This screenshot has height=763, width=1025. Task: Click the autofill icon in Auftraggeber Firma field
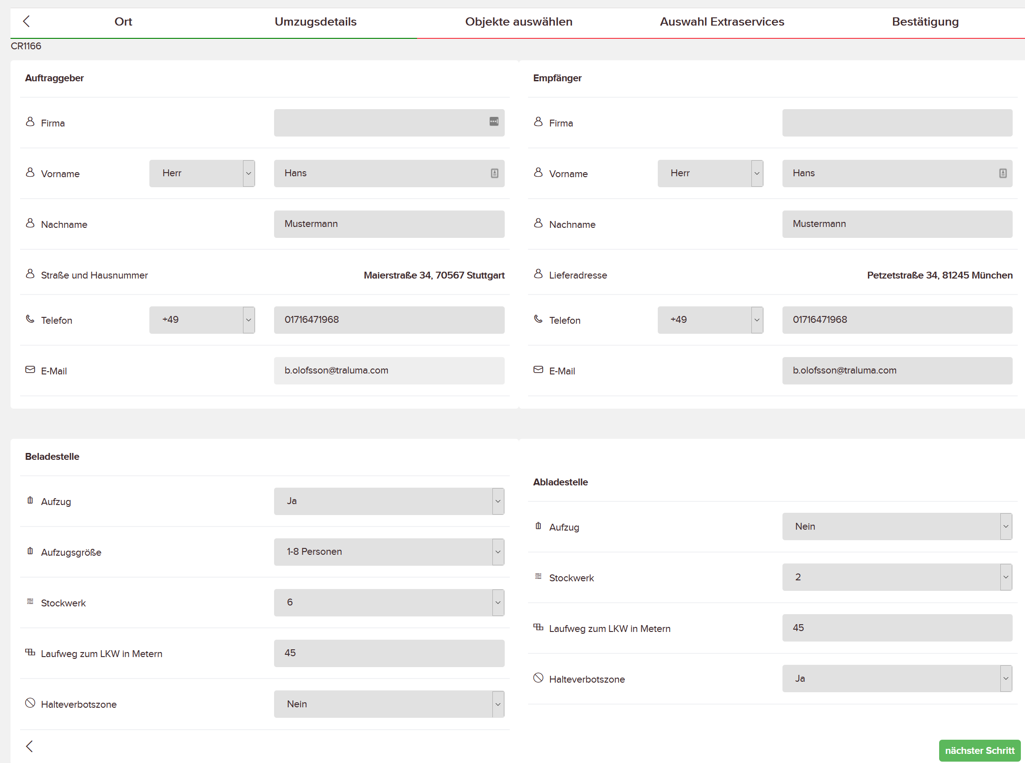[x=494, y=121]
